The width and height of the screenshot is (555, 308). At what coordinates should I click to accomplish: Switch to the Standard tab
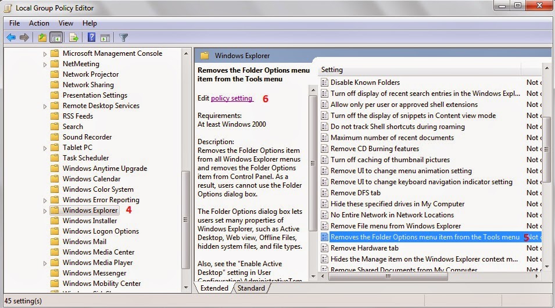251,288
